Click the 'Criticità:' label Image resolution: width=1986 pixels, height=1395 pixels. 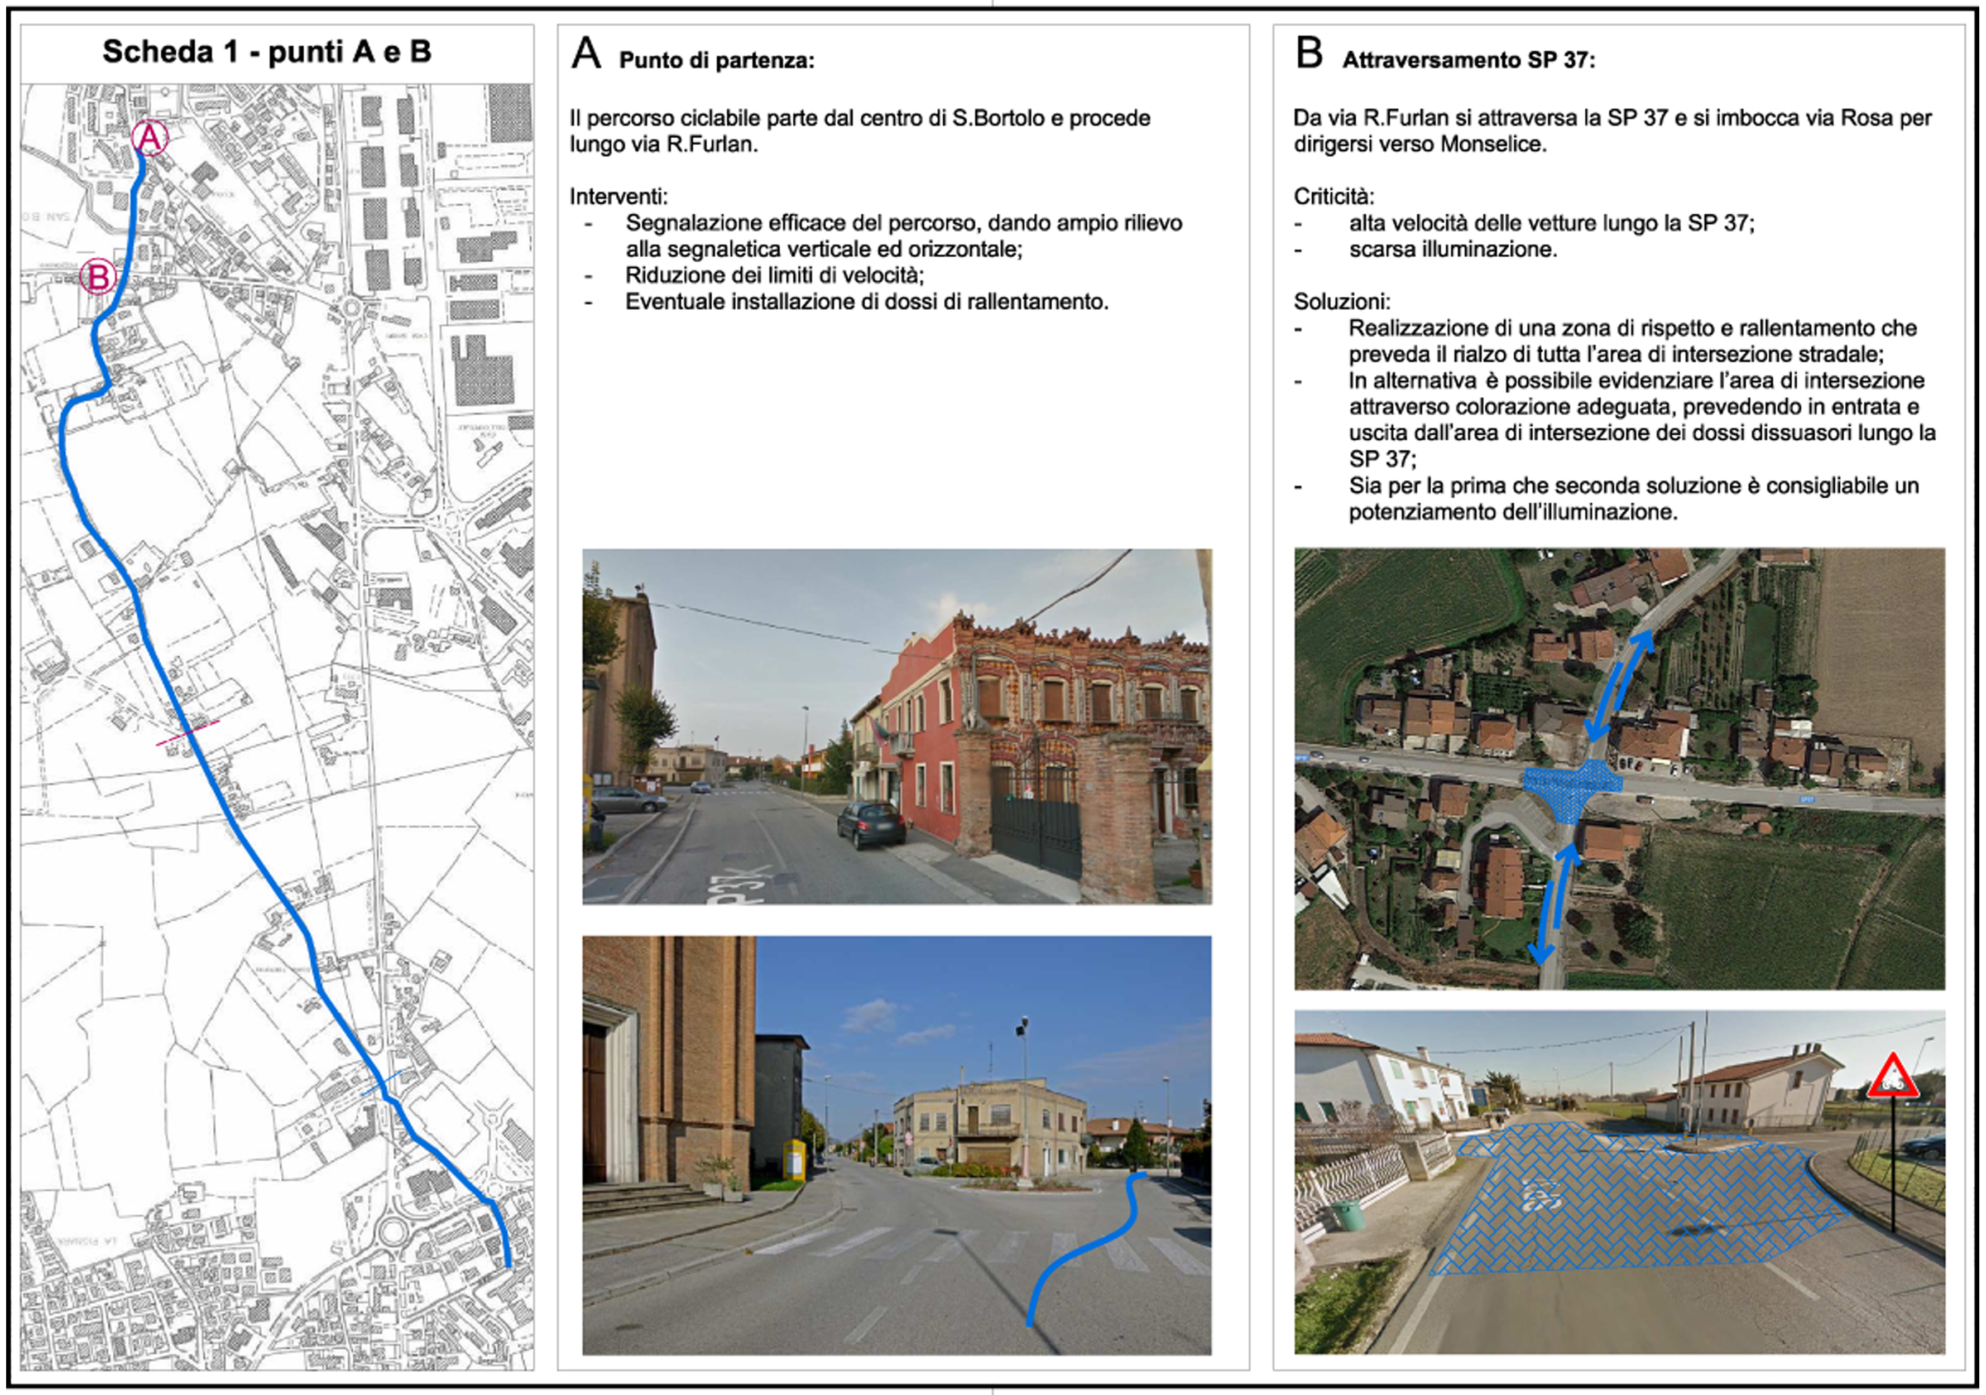[1334, 196]
